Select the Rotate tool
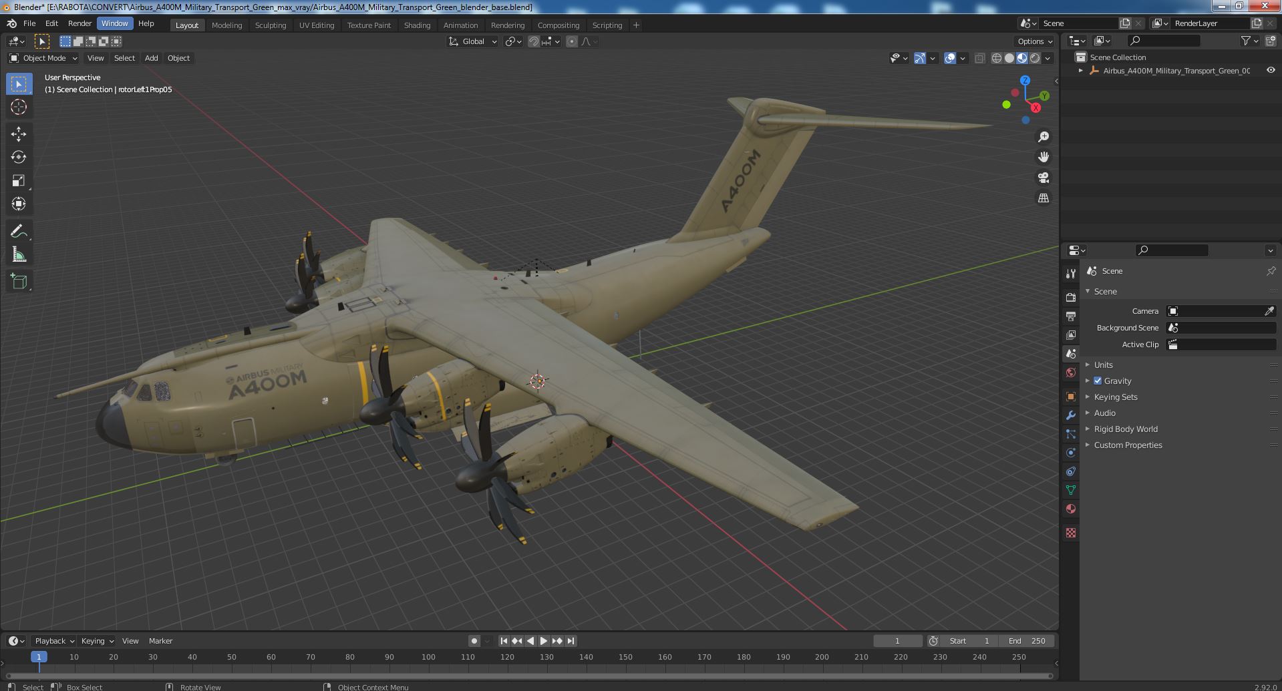Image resolution: width=1282 pixels, height=691 pixels. point(19,157)
